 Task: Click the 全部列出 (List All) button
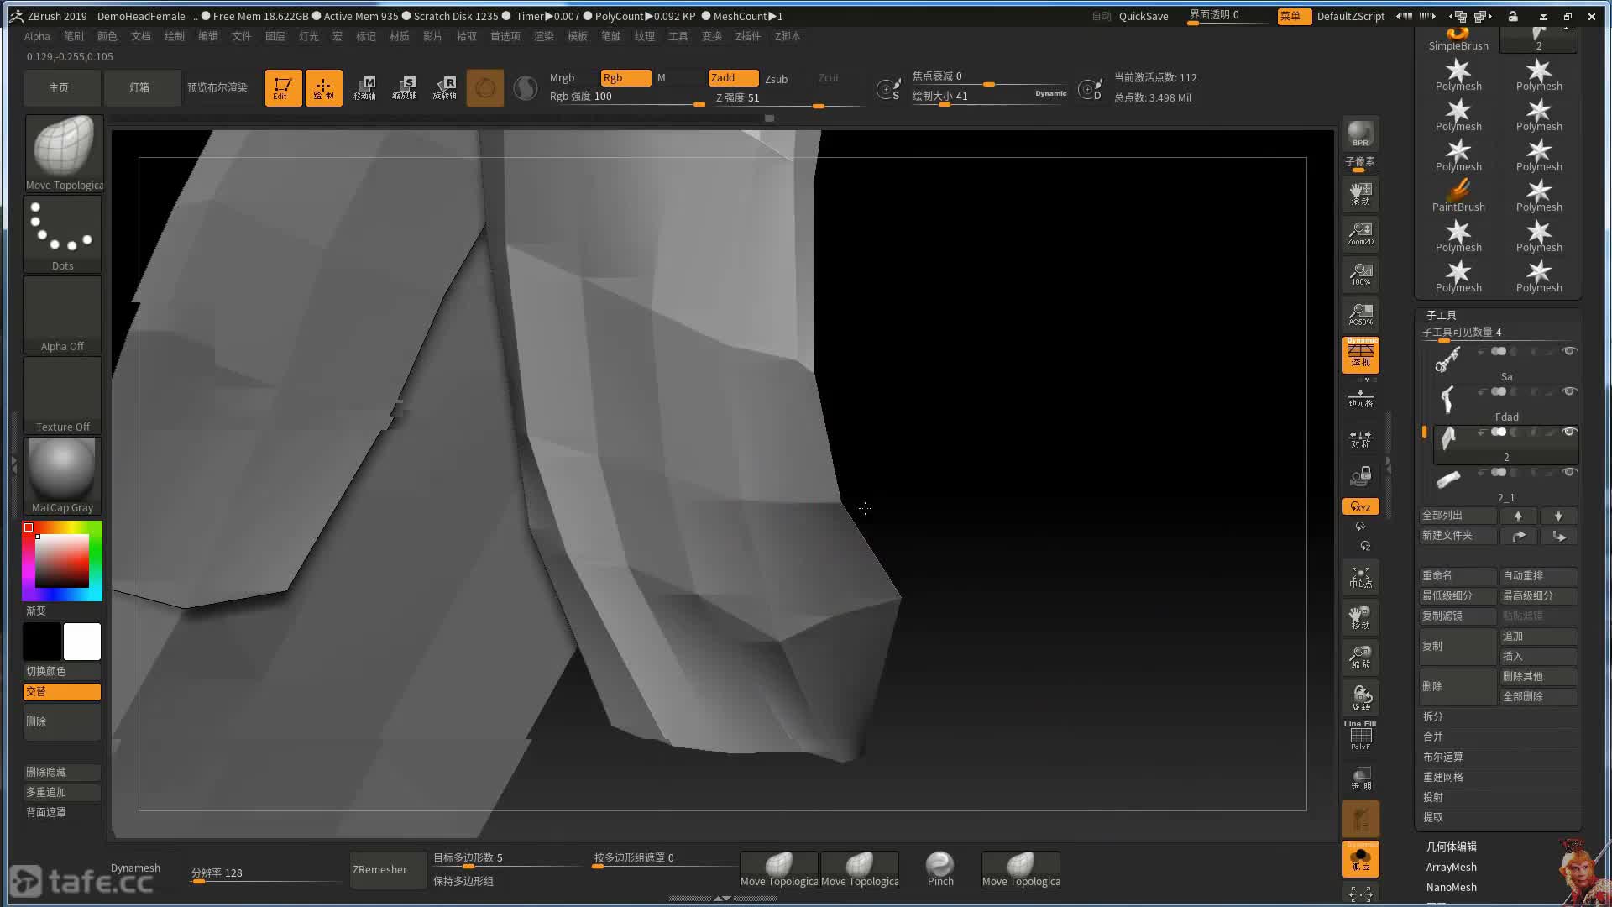click(1458, 516)
